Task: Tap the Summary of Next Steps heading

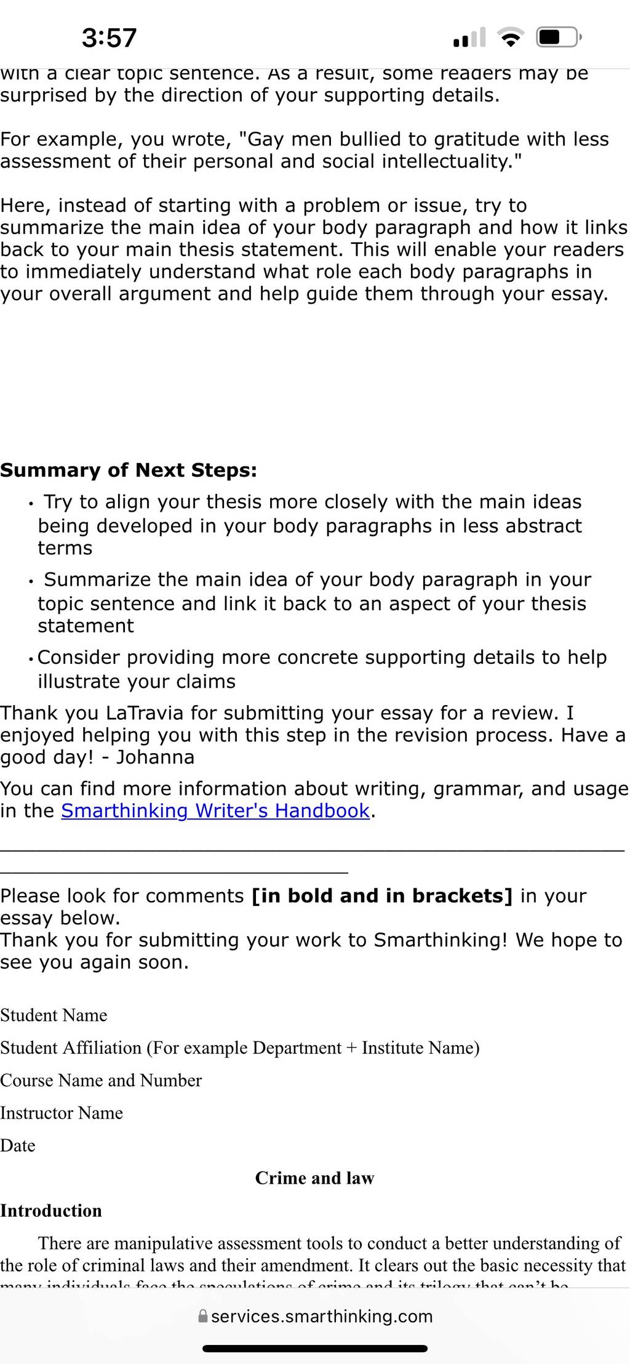Action: [129, 470]
